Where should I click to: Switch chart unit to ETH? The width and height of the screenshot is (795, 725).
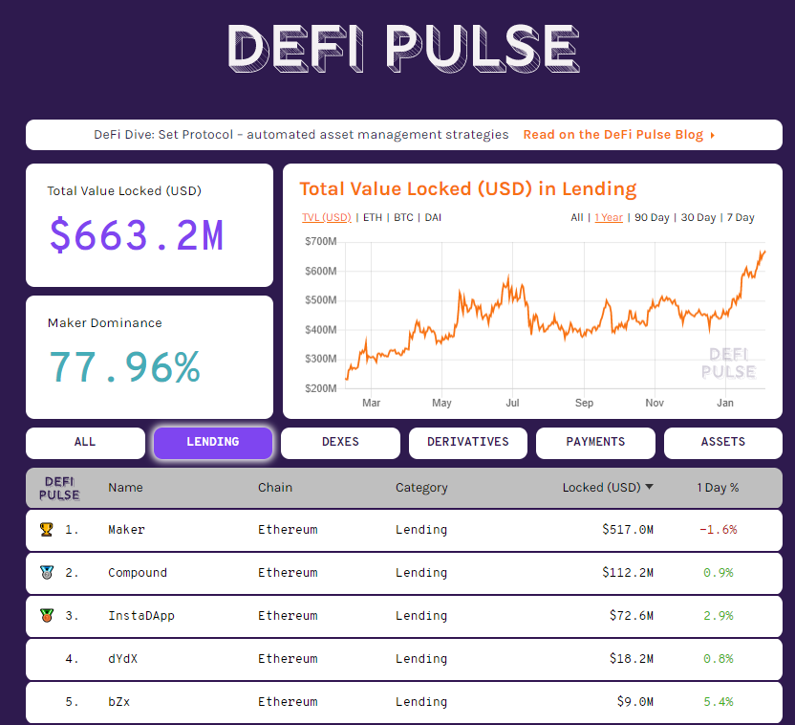pyautogui.click(x=373, y=218)
